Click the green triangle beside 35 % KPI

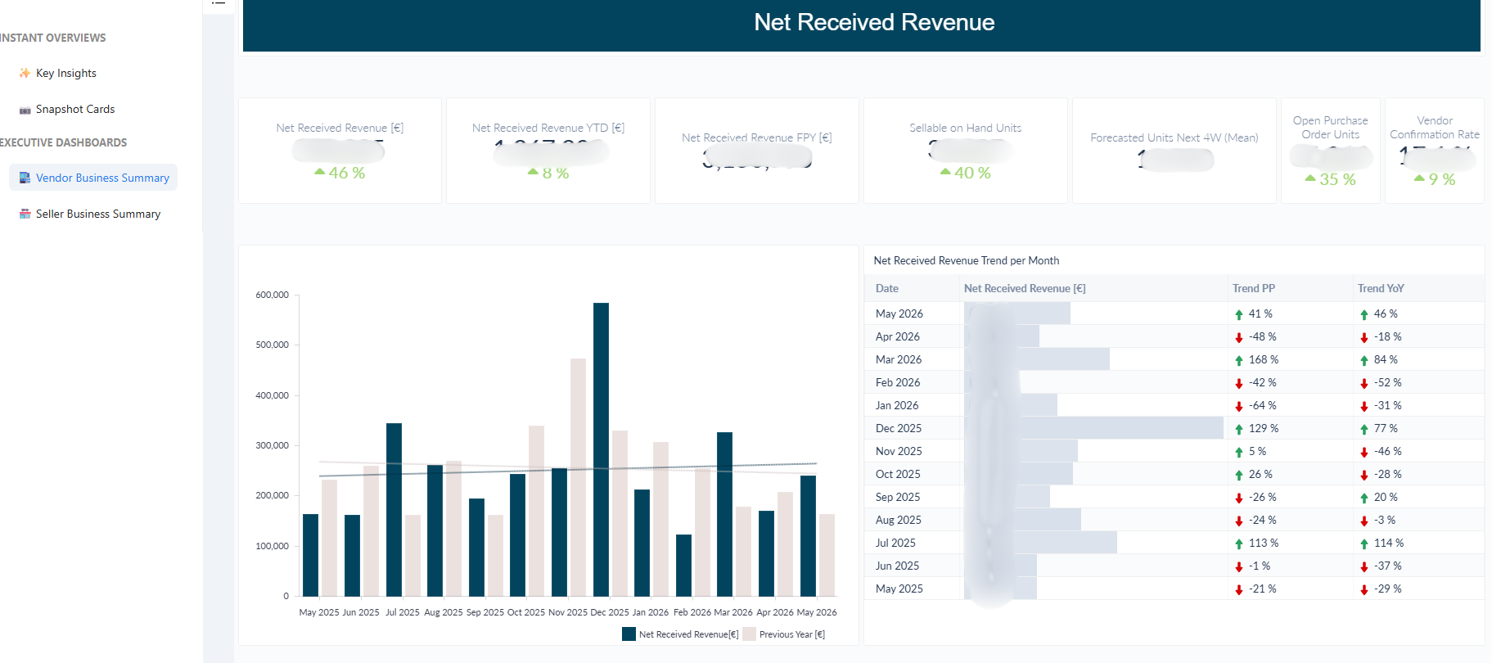[1310, 178]
